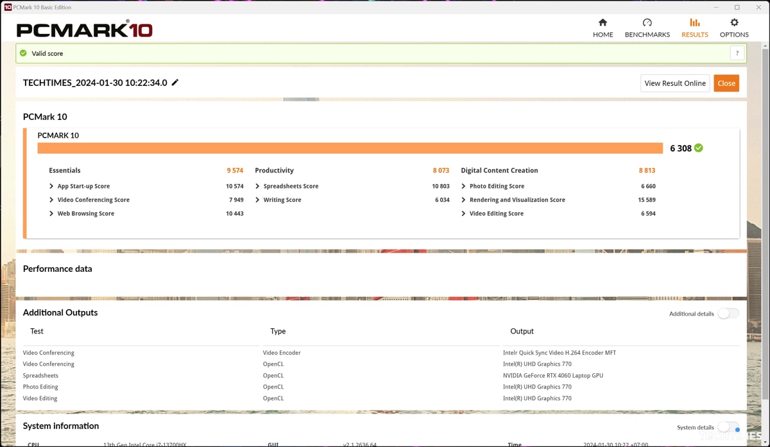This screenshot has height=447, width=770.
Task: Click the orange PCMark 10 score bar
Action: click(350, 148)
